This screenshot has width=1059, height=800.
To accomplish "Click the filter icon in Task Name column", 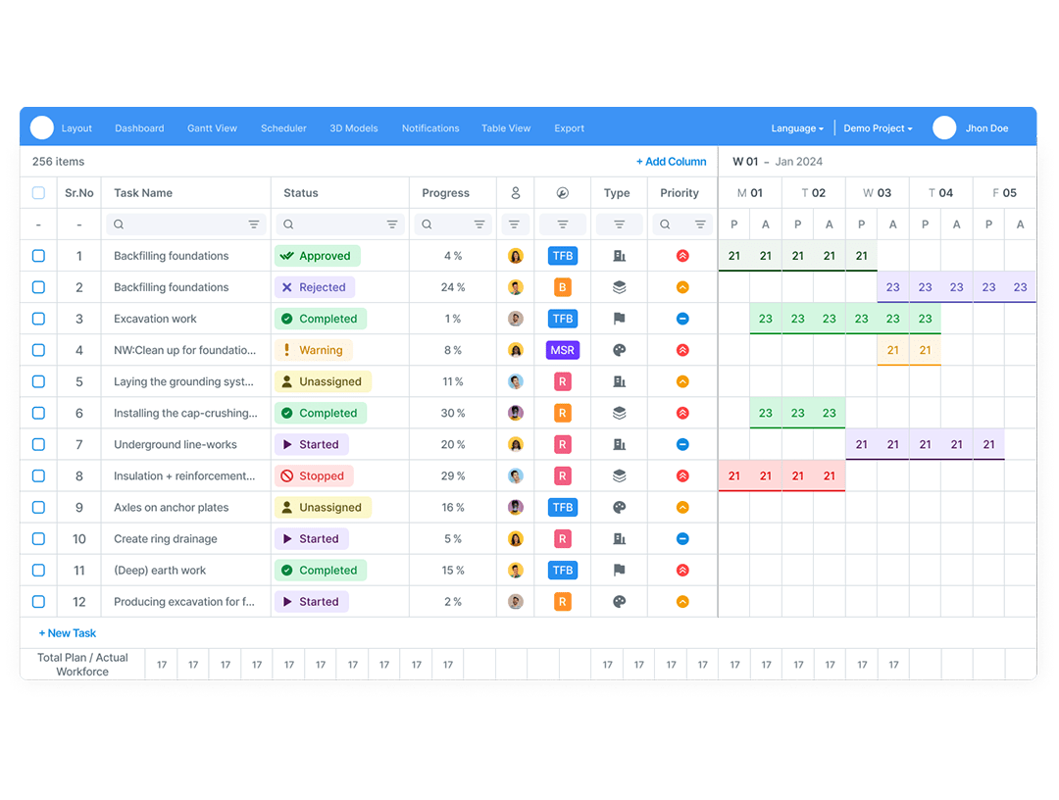I will pyautogui.click(x=254, y=225).
